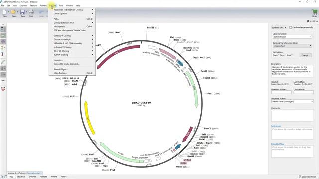Expand the New button dropdown arrow
The width and height of the screenshot is (319, 179).
pyautogui.click(x=8, y=12)
